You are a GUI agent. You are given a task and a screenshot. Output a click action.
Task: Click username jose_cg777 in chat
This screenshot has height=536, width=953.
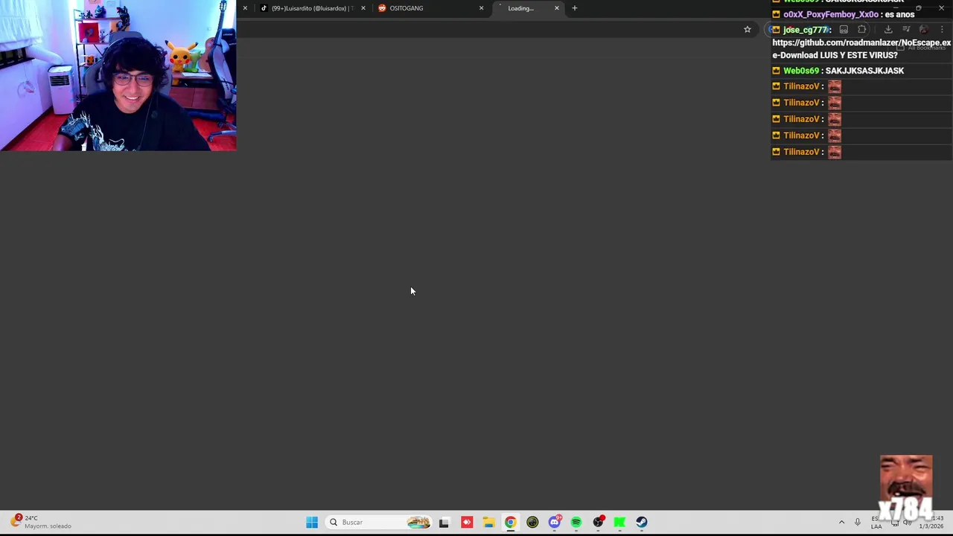(805, 30)
